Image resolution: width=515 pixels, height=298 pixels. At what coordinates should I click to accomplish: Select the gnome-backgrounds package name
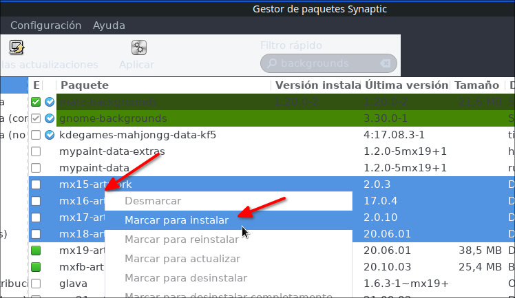[x=113, y=118]
